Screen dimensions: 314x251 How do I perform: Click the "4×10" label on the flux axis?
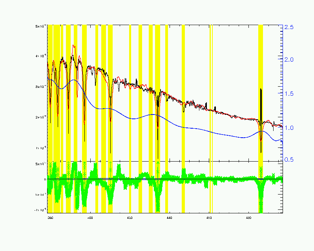tap(41, 56)
